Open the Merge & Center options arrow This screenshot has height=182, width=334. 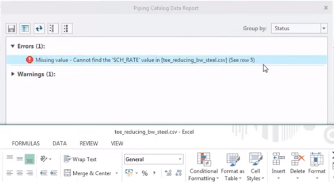click(117, 173)
